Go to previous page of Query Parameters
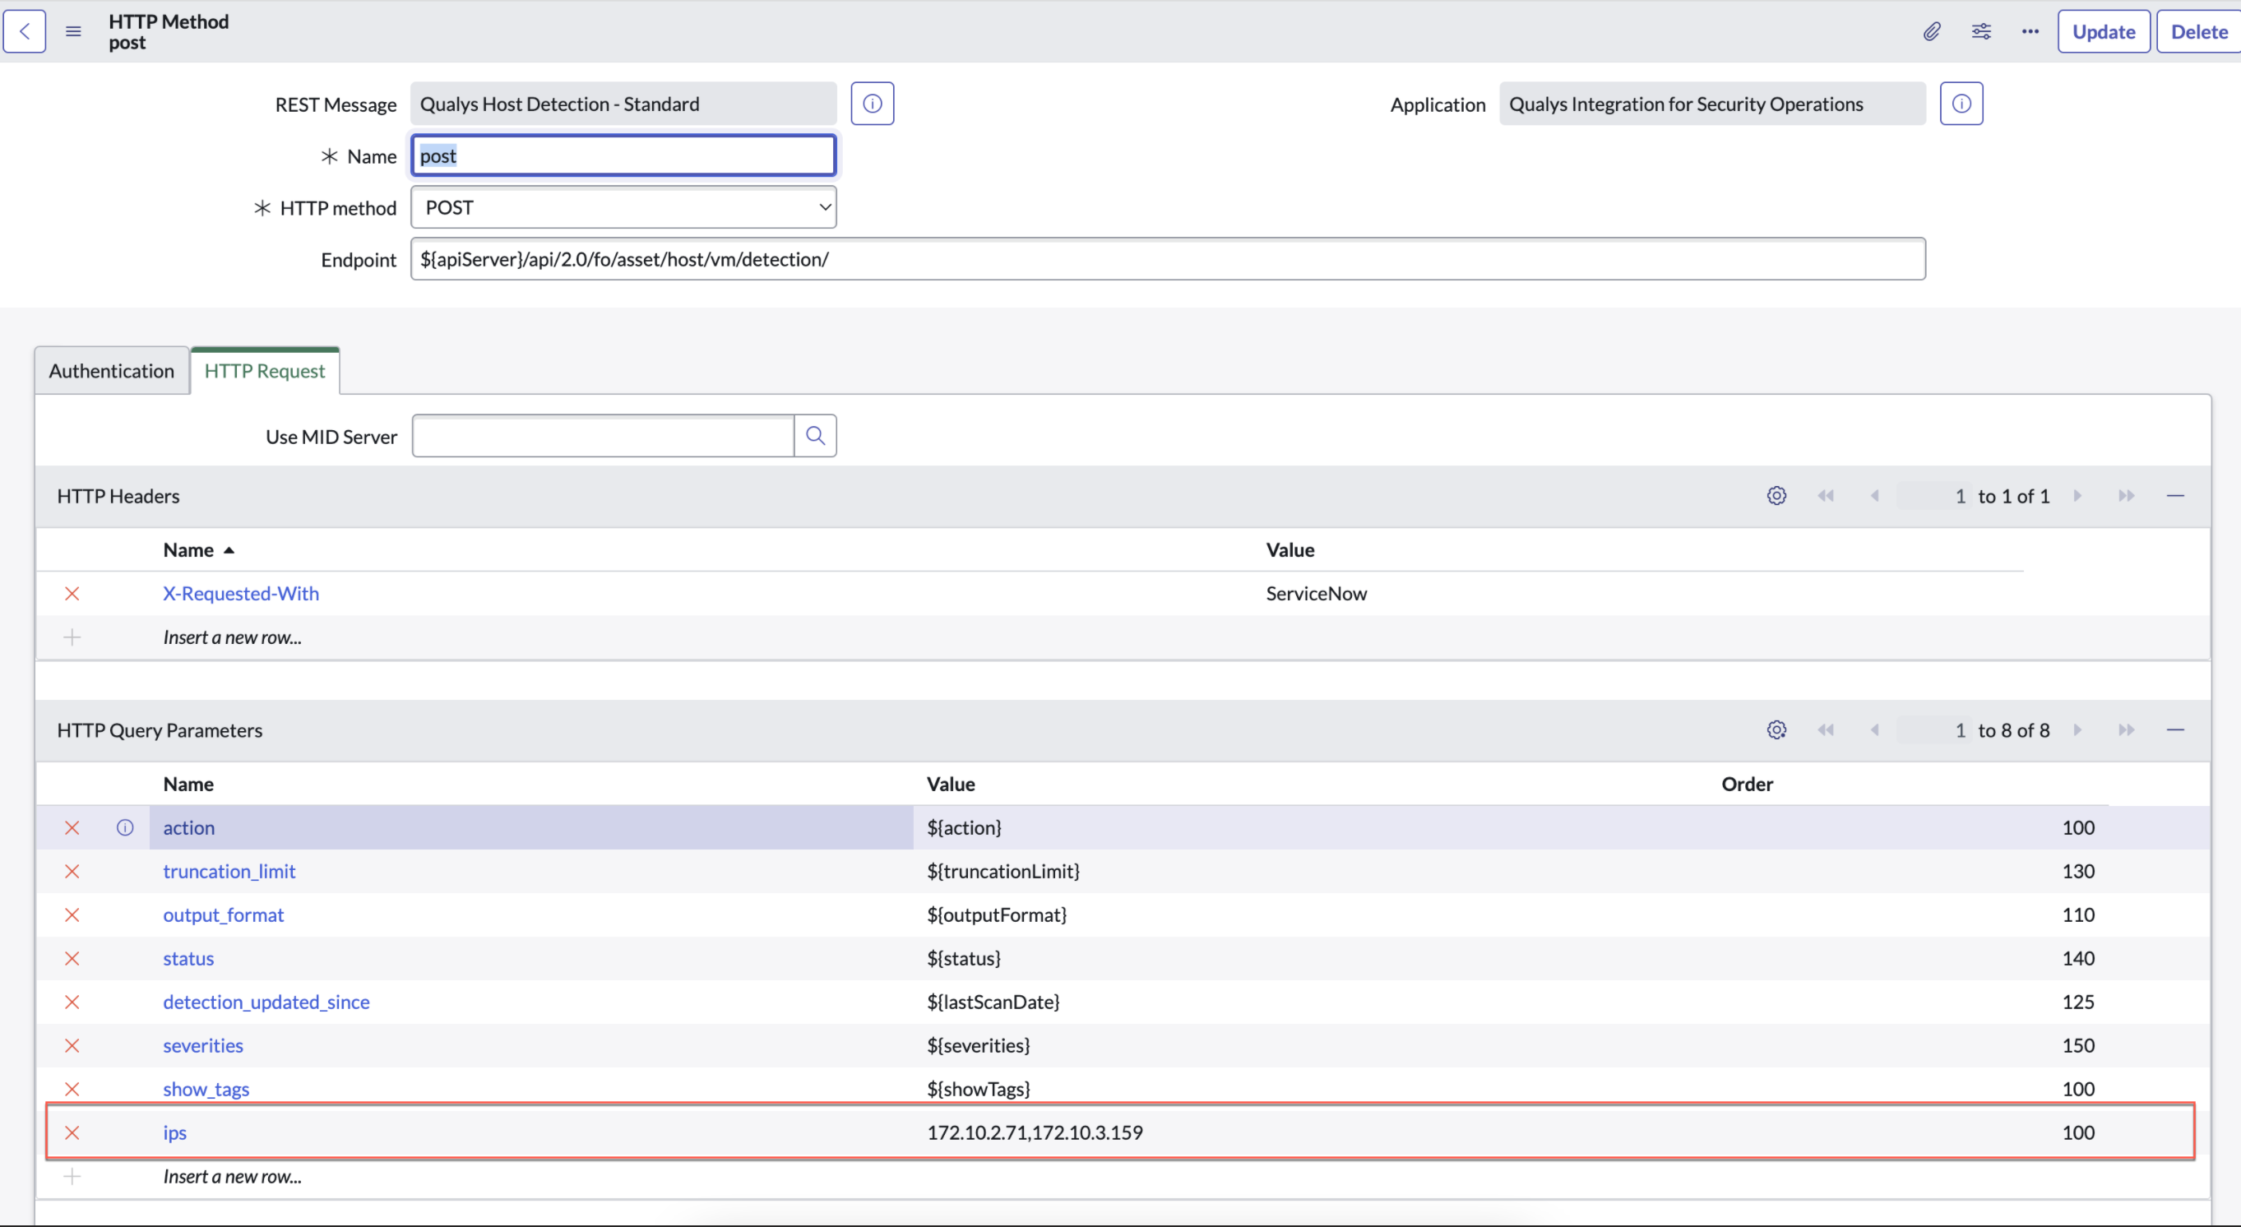Image resolution: width=2241 pixels, height=1227 pixels. click(1874, 729)
